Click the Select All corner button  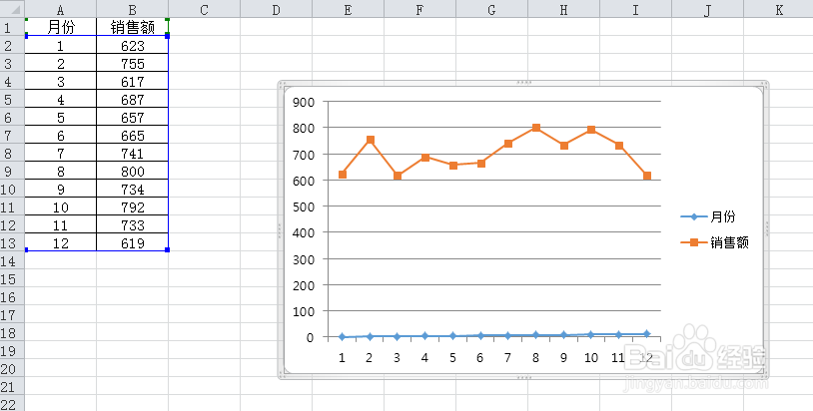click(x=12, y=9)
